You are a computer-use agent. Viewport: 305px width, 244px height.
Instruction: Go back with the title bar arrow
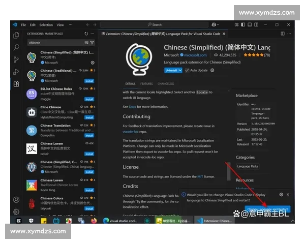[x=88, y=25]
